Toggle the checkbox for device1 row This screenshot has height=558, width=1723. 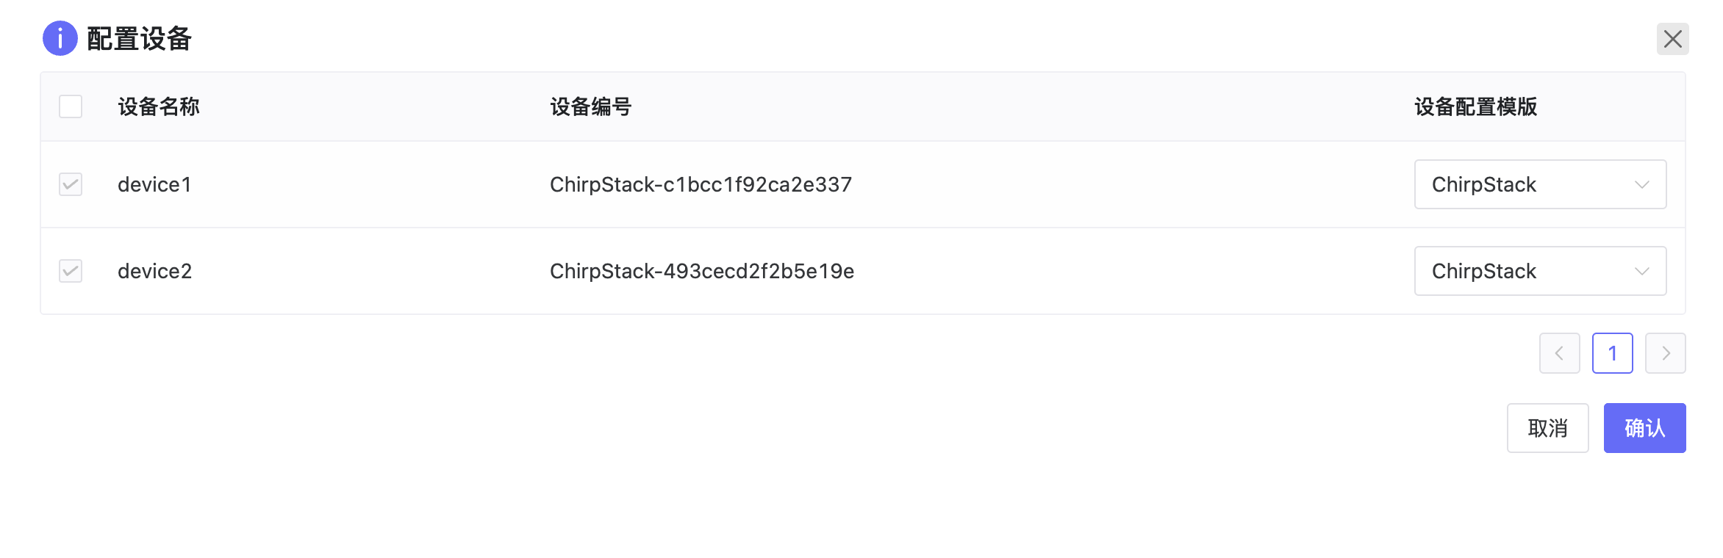tap(71, 184)
